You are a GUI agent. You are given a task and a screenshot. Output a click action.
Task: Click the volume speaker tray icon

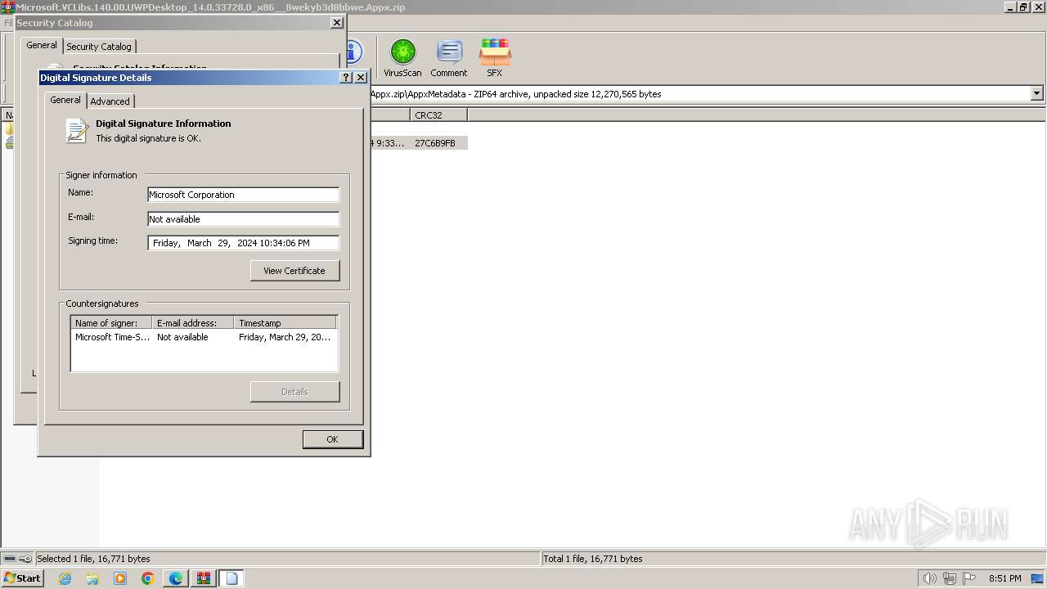tap(929, 578)
